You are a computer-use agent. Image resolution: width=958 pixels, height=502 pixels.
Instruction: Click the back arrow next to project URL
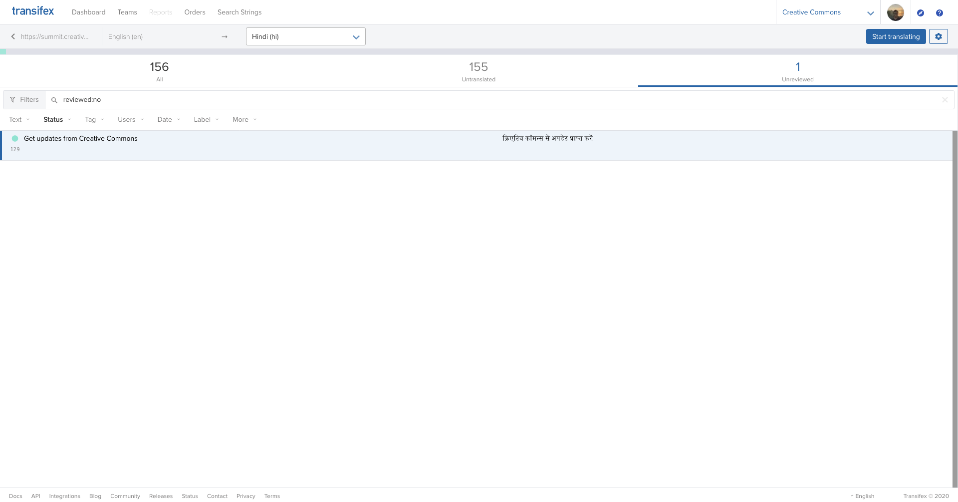pyautogui.click(x=12, y=36)
